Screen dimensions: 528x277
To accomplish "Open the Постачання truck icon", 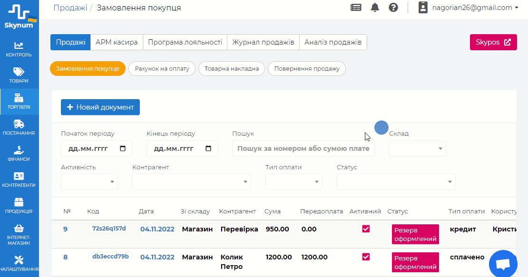I will (x=19, y=124).
